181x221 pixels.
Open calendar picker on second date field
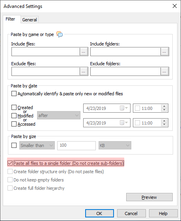[124, 123]
